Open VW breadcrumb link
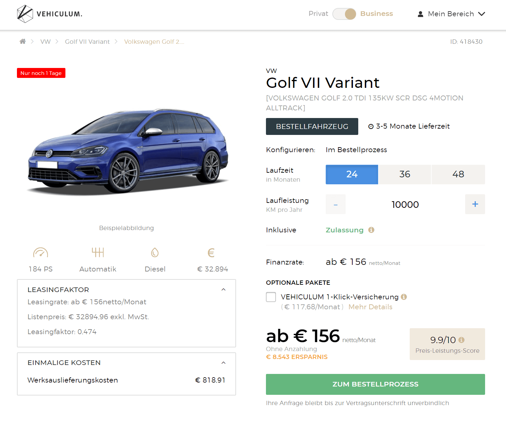The image size is (506, 421). point(45,41)
